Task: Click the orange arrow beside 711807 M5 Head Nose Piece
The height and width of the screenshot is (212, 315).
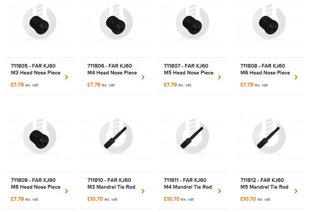Action: coord(220,77)
